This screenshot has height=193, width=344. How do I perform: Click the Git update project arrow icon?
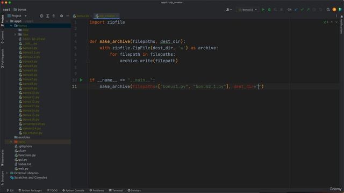296,10
